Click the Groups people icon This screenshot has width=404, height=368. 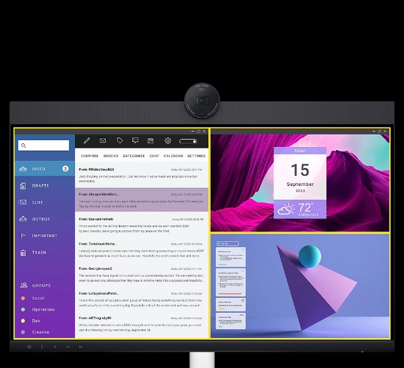coord(24,285)
